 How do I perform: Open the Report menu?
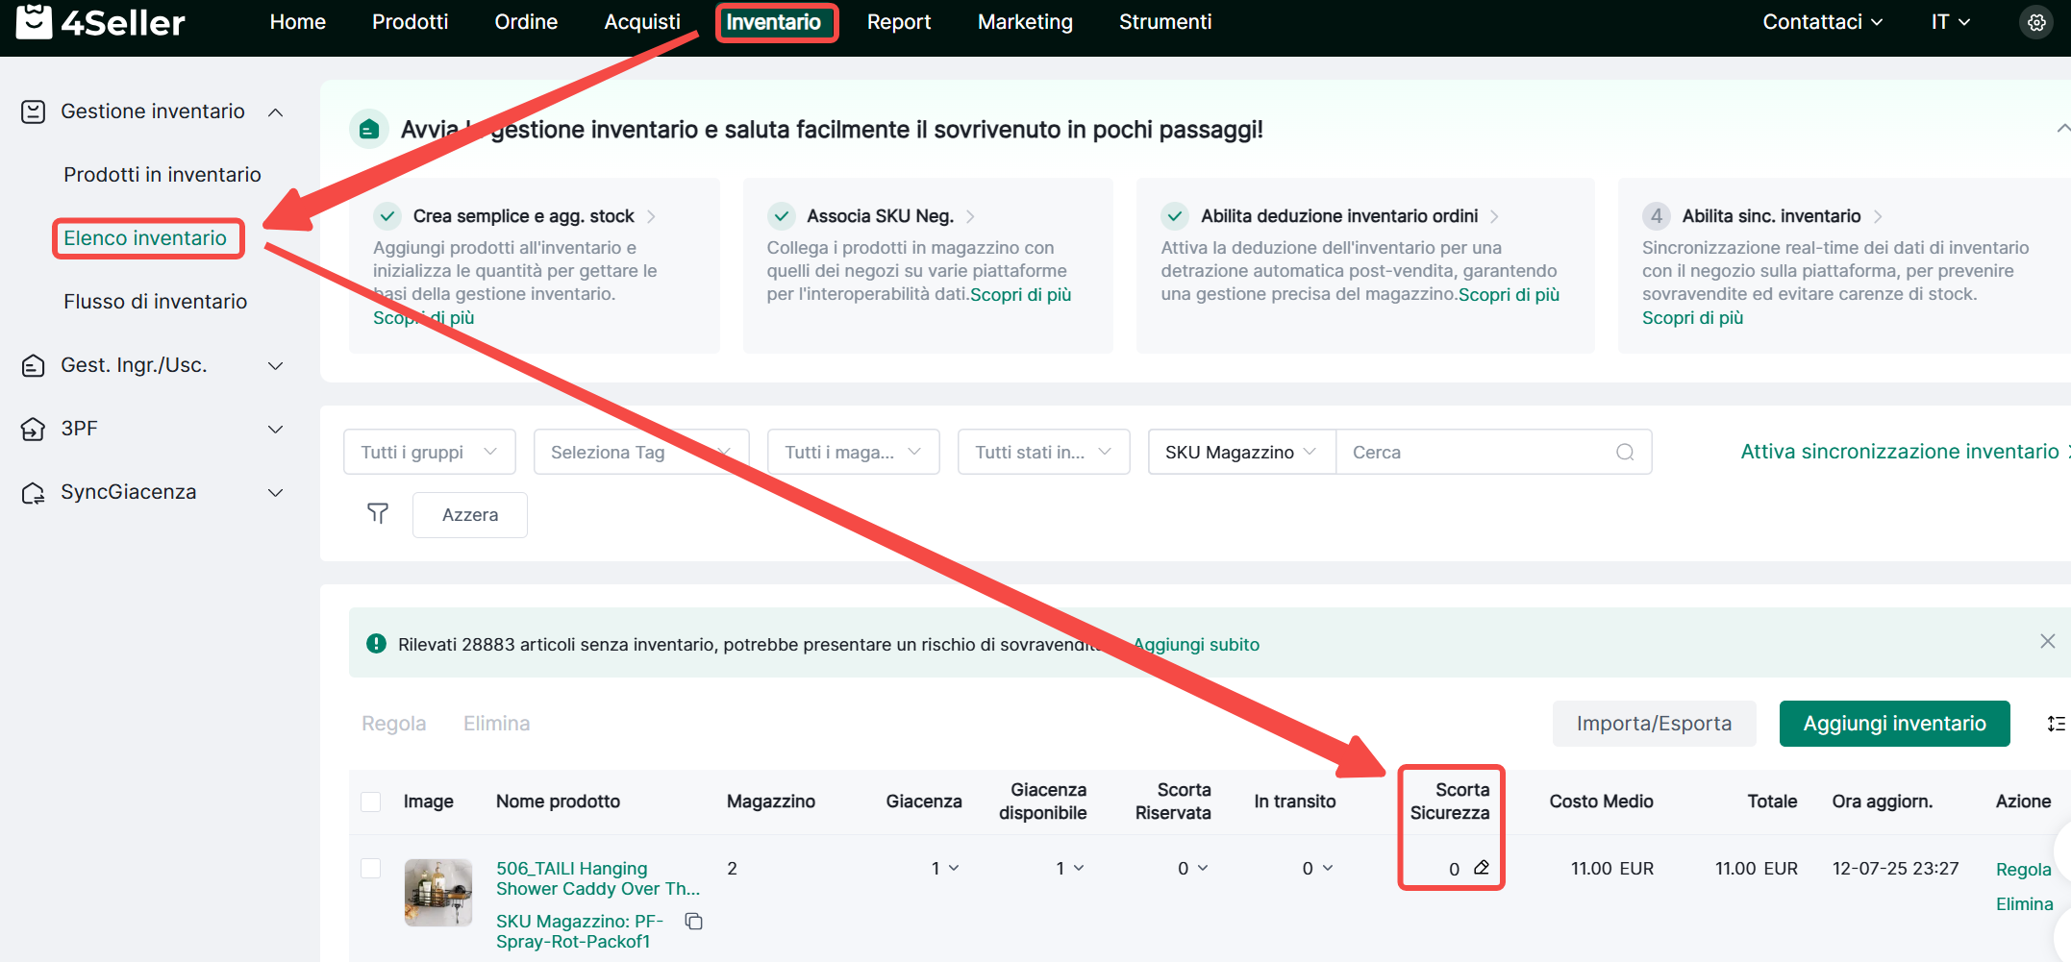pos(898,22)
